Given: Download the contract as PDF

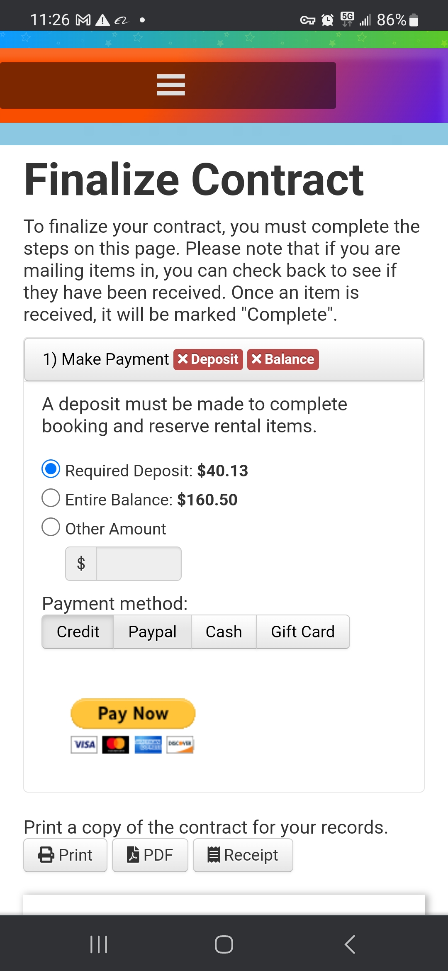Looking at the screenshot, I should [150, 855].
